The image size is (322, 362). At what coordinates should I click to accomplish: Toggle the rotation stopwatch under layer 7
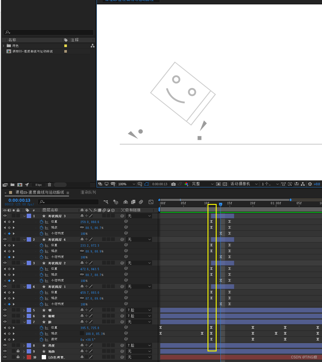pos(41,339)
